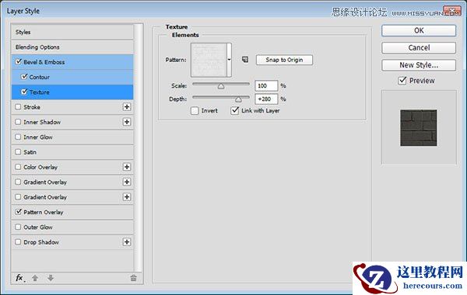Select the Outer Glow row label

coord(38,227)
